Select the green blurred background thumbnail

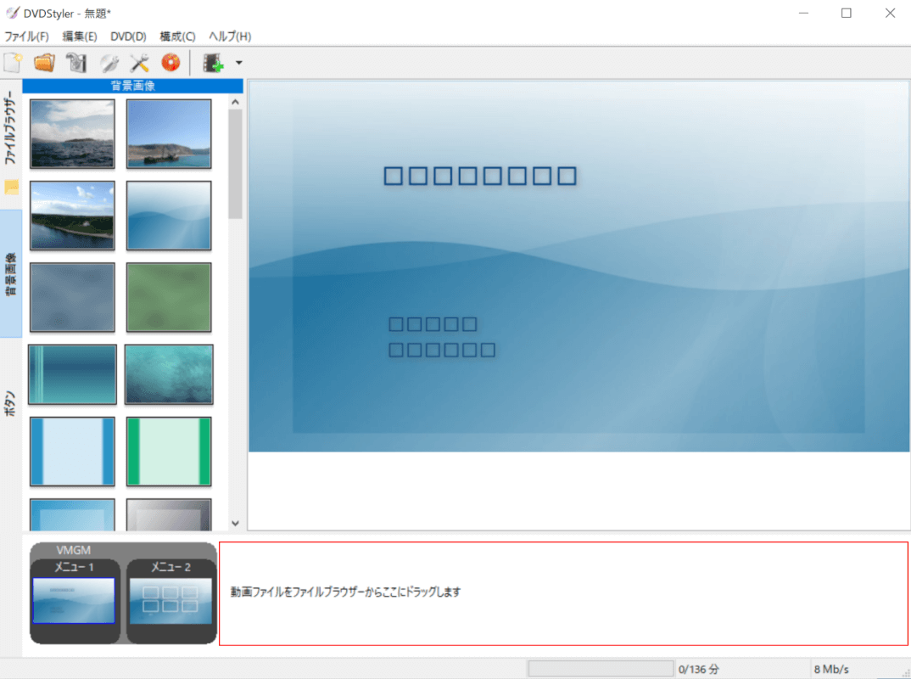(x=169, y=297)
